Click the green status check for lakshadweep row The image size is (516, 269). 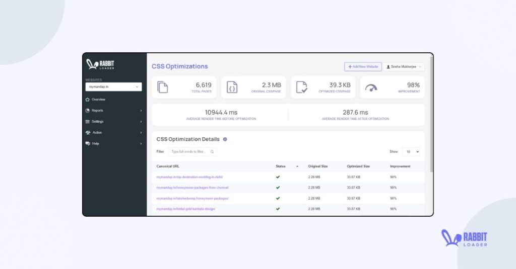tap(278, 199)
